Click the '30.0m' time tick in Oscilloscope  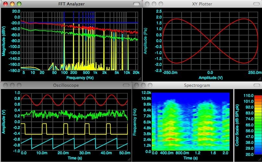85,153
